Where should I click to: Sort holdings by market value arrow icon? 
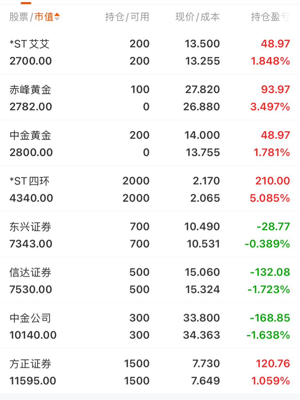(x=57, y=17)
